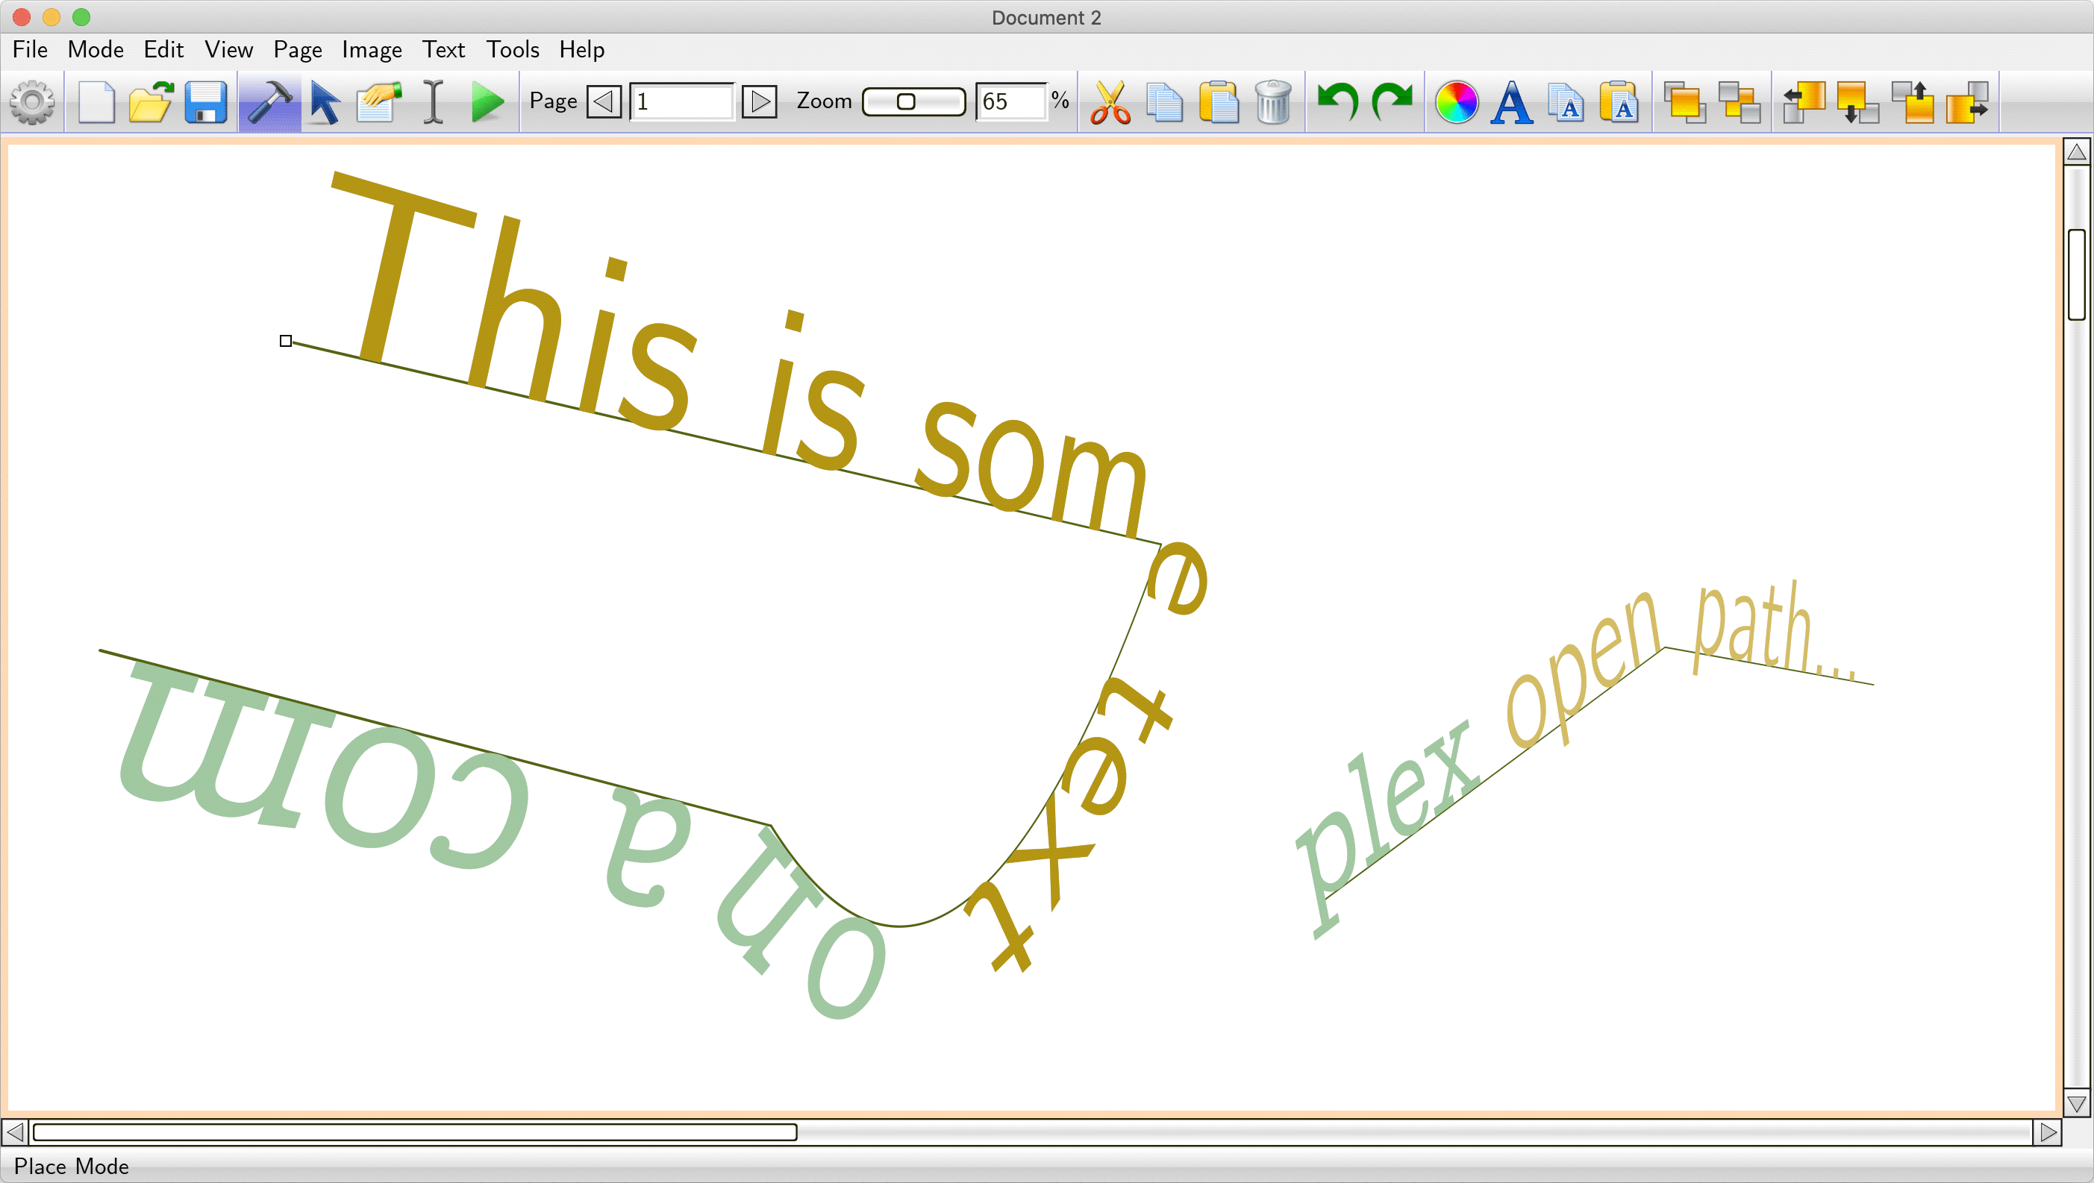Adjust the Zoom slider handle
2094x1183 pixels.
click(905, 101)
